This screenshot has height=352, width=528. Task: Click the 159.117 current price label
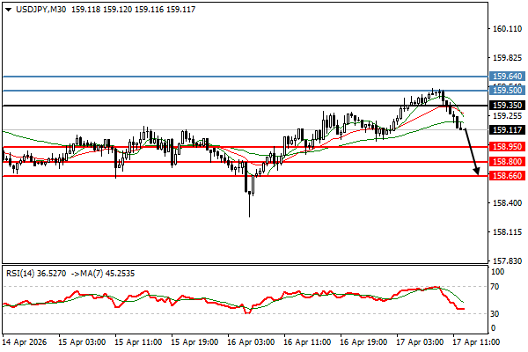[x=509, y=129]
